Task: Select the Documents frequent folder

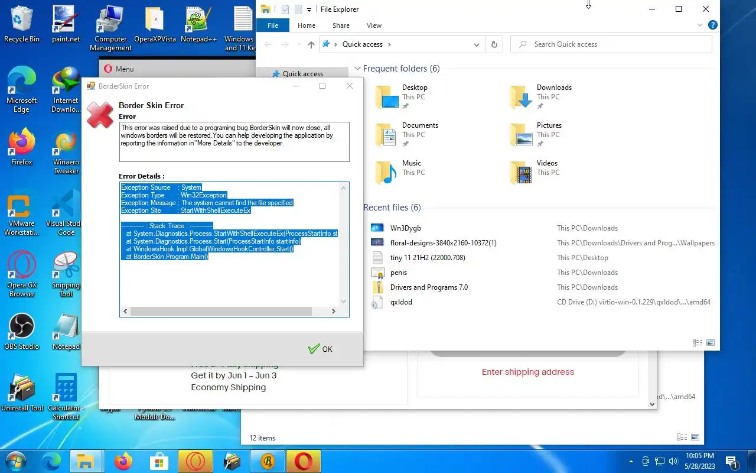Action: (x=407, y=134)
